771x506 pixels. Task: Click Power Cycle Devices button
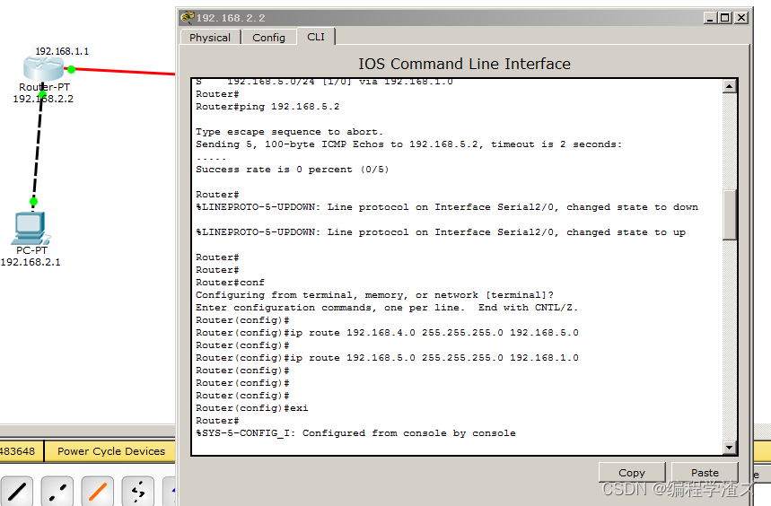coord(111,451)
